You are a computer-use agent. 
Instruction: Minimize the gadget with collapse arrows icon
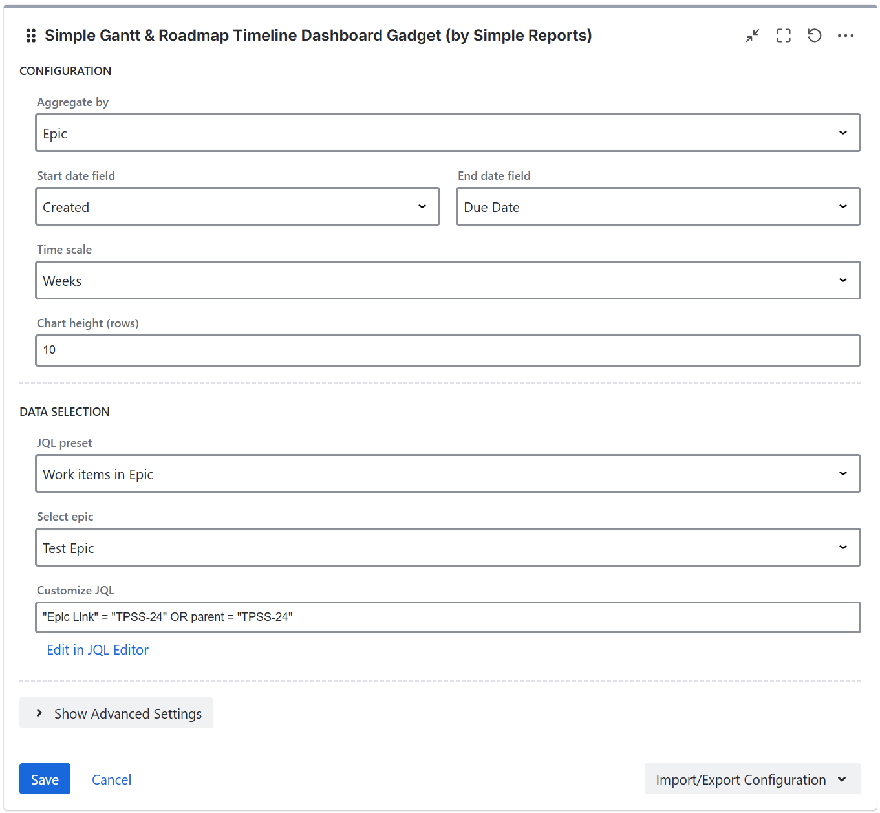[x=752, y=36]
